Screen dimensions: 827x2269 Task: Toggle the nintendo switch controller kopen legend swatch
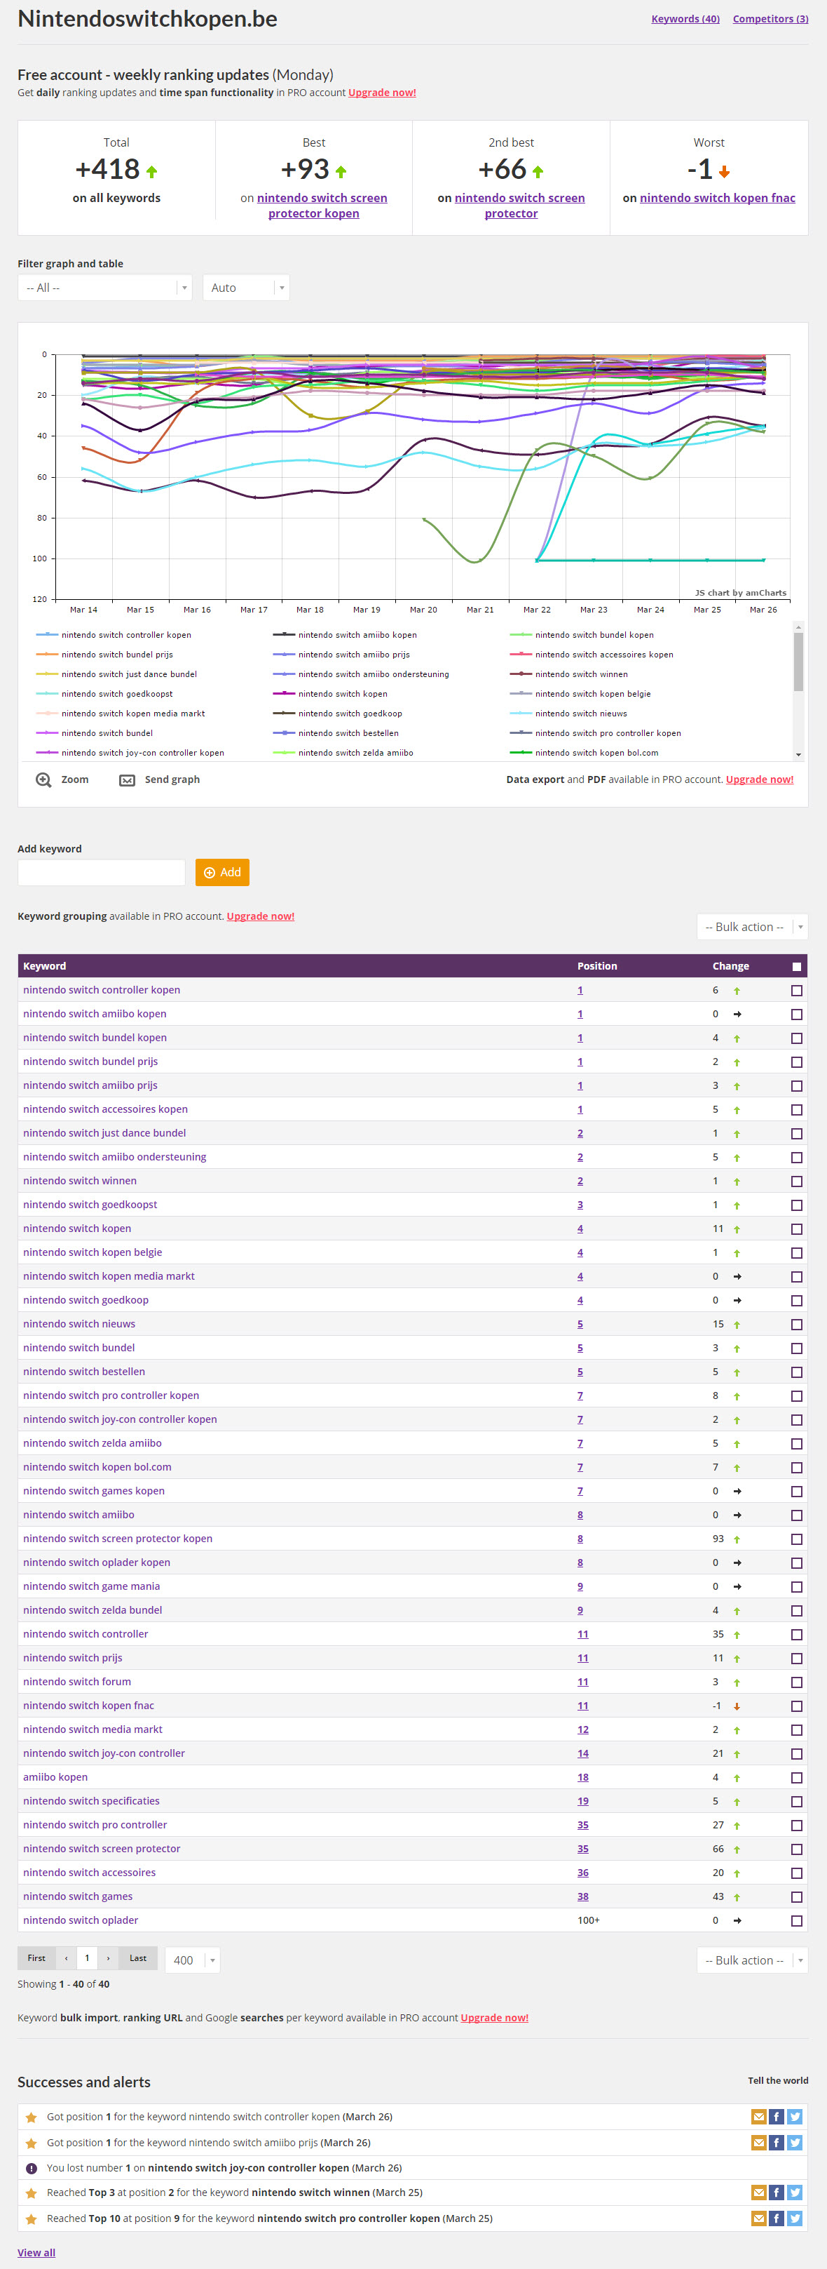pos(47,634)
